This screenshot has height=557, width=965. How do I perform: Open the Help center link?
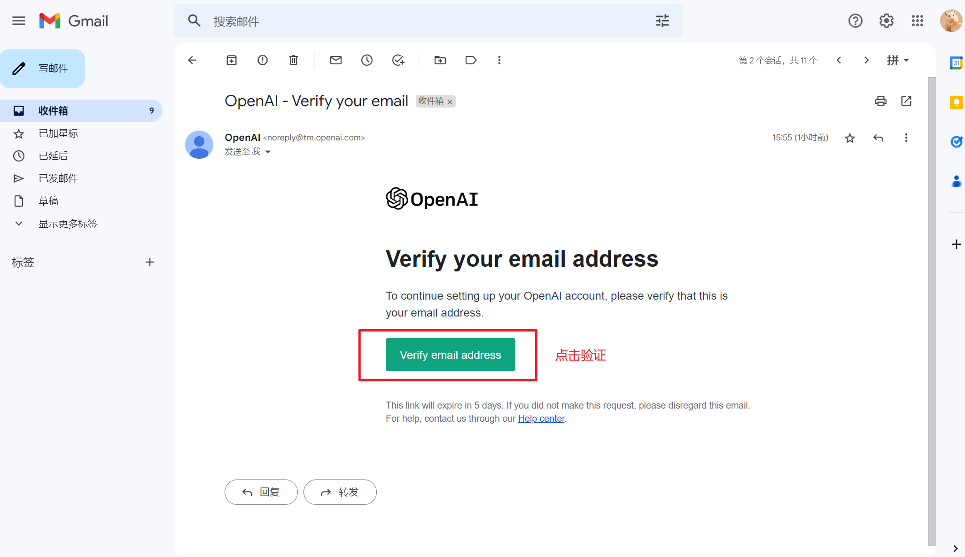tap(541, 418)
